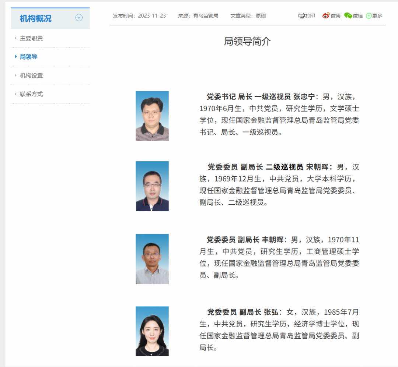Click 丰朝晖's portrait photo
This screenshot has width=398, height=367.
coord(152,259)
